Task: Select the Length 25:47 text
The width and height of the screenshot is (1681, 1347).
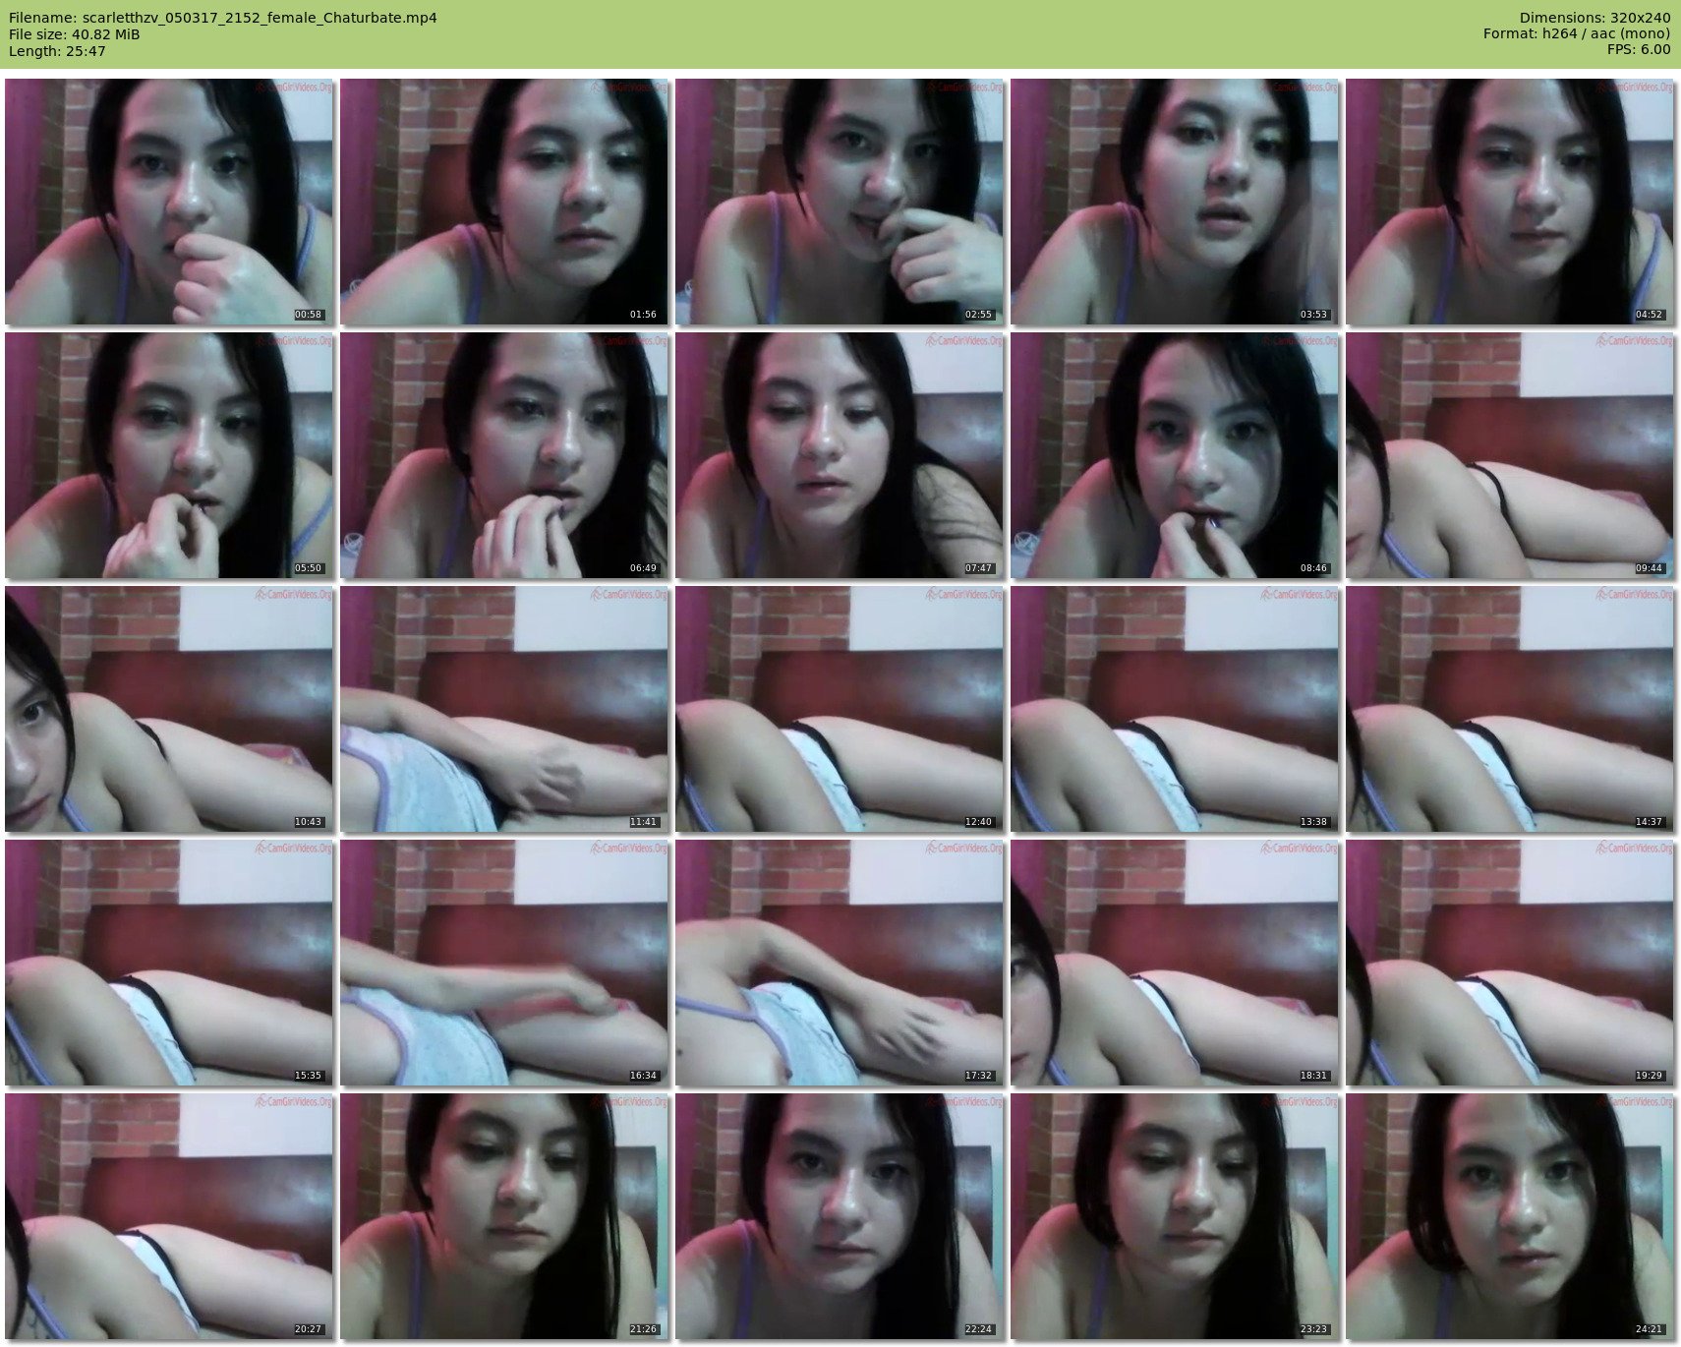Action: pos(57,51)
